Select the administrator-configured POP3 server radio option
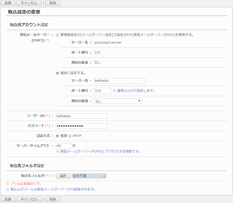 pyautogui.click(x=58, y=34)
